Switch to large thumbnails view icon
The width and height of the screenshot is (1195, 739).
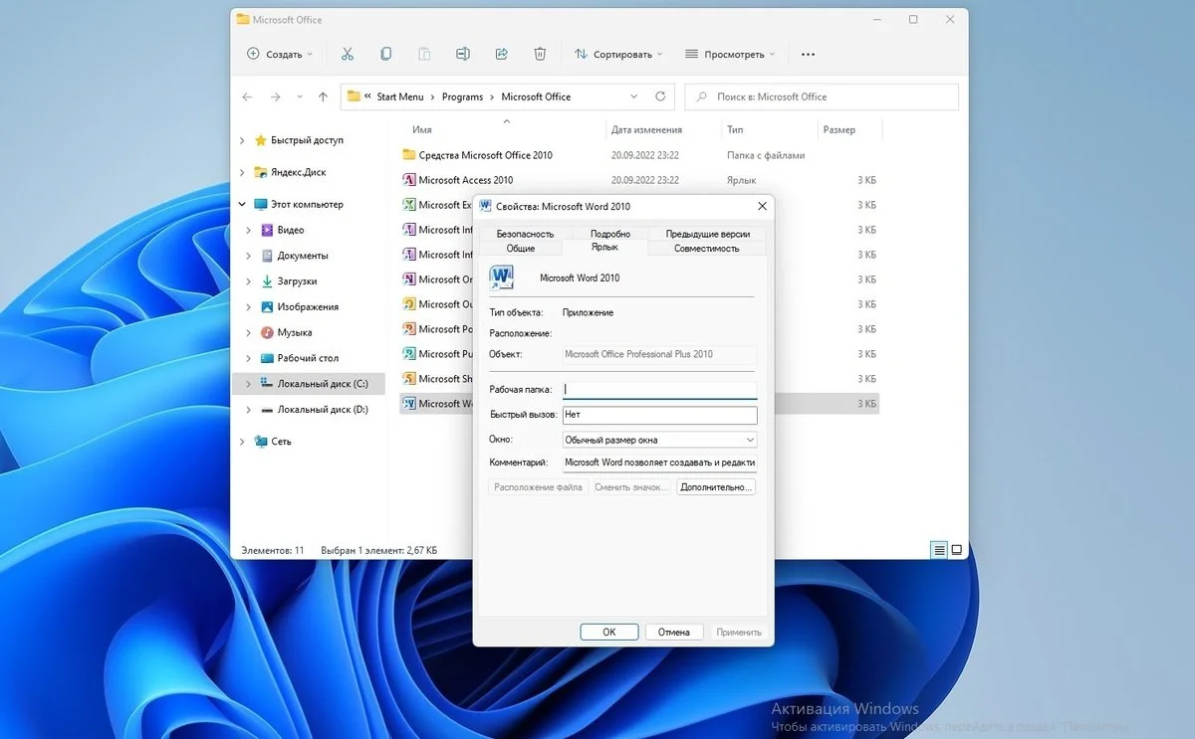957,550
